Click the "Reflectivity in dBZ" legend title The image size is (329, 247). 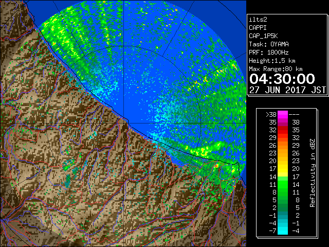(313, 173)
